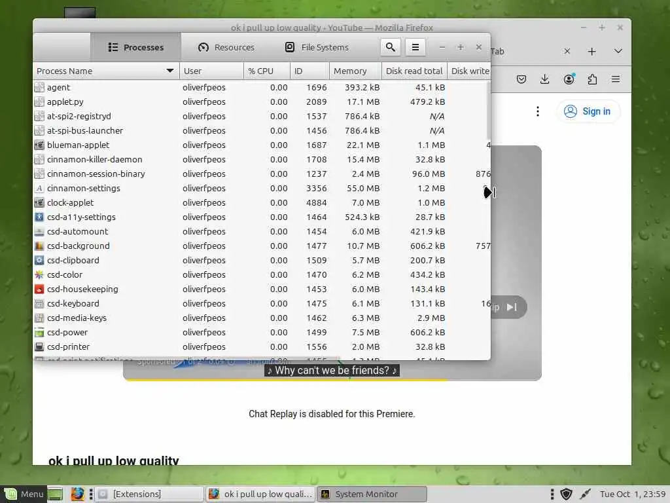
Task: Click the csd-clipboard process icon
Action: (x=39, y=260)
